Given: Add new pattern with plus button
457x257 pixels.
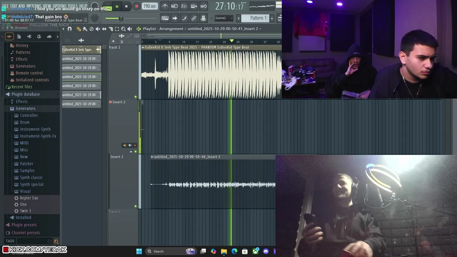Looking at the screenshot, I should (x=272, y=18).
